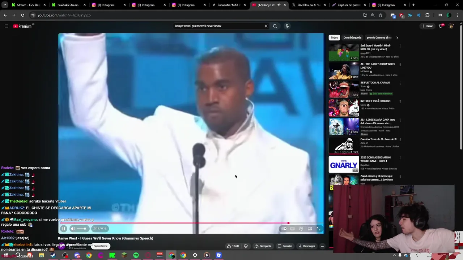Viewport: 463px width, 260px height.
Task: Open more actions ellipsis below video
Action: point(323,246)
